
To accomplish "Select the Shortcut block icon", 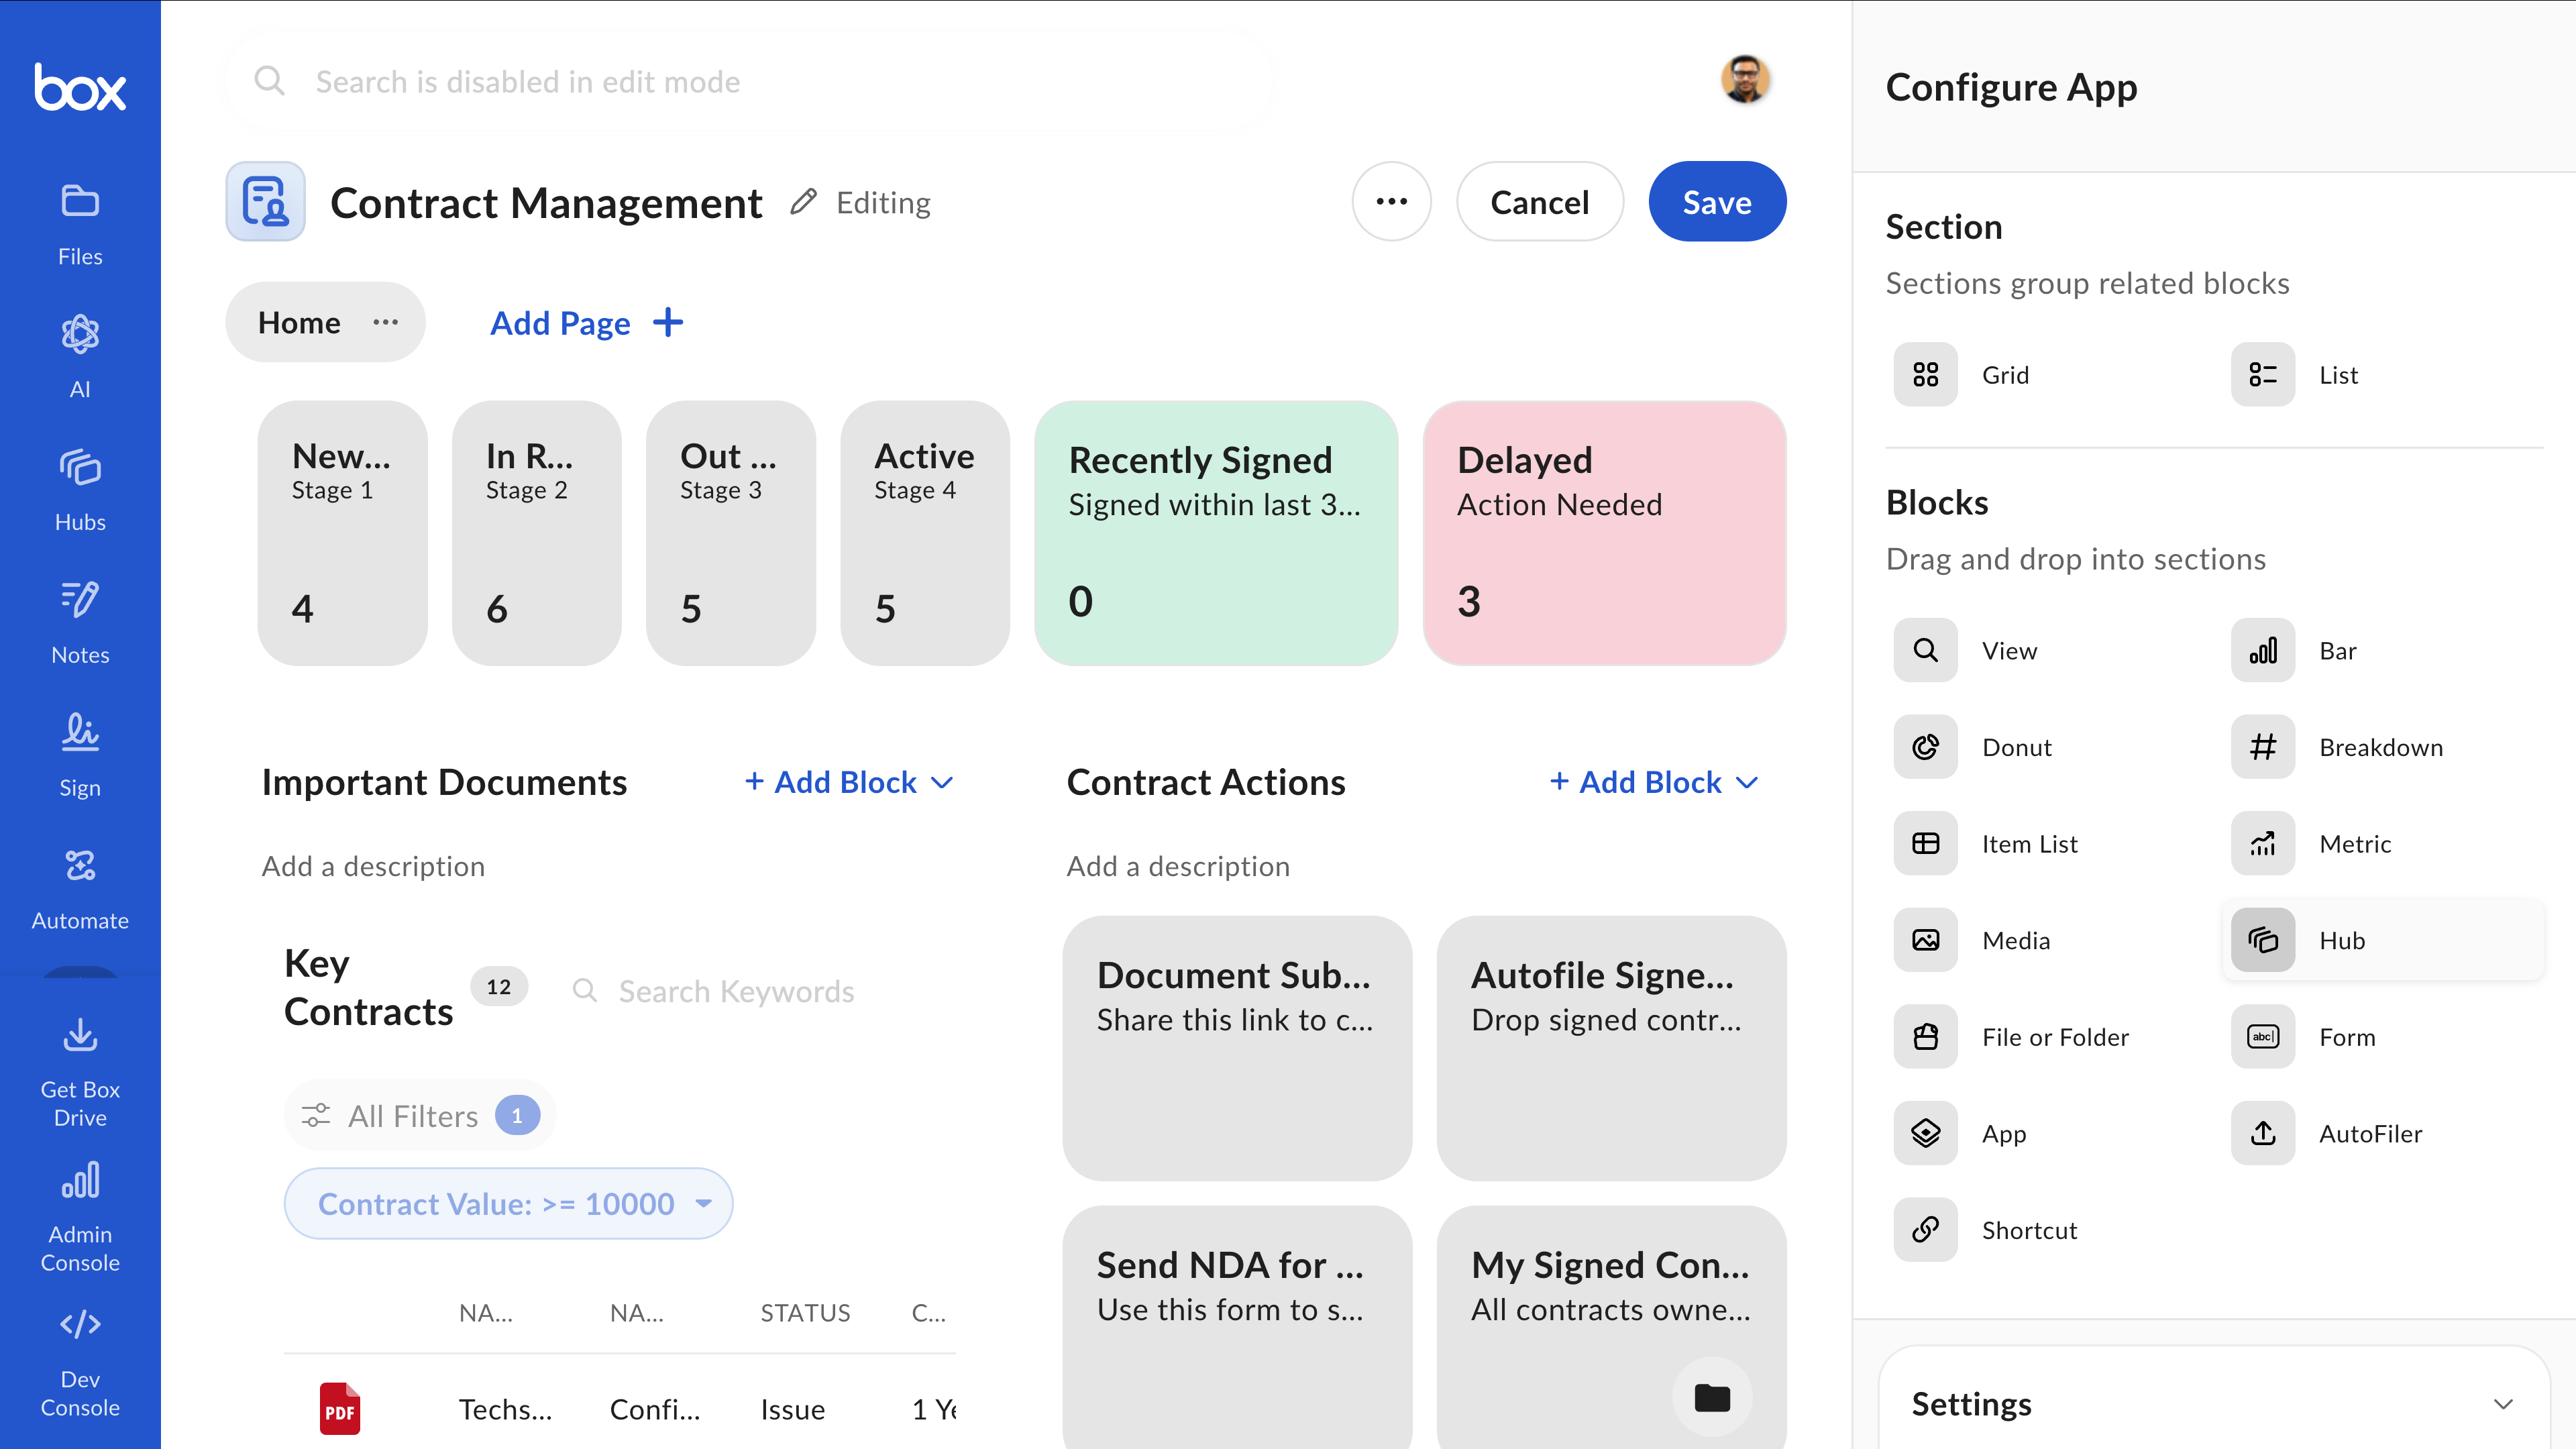I will click(x=1925, y=1230).
